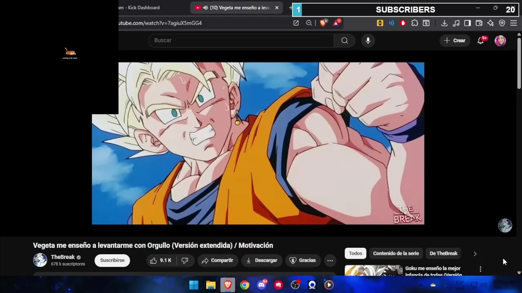Open the OneDrive cloud tray icon
This screenshot has height=293, width=522.
[x=433, y=285]
